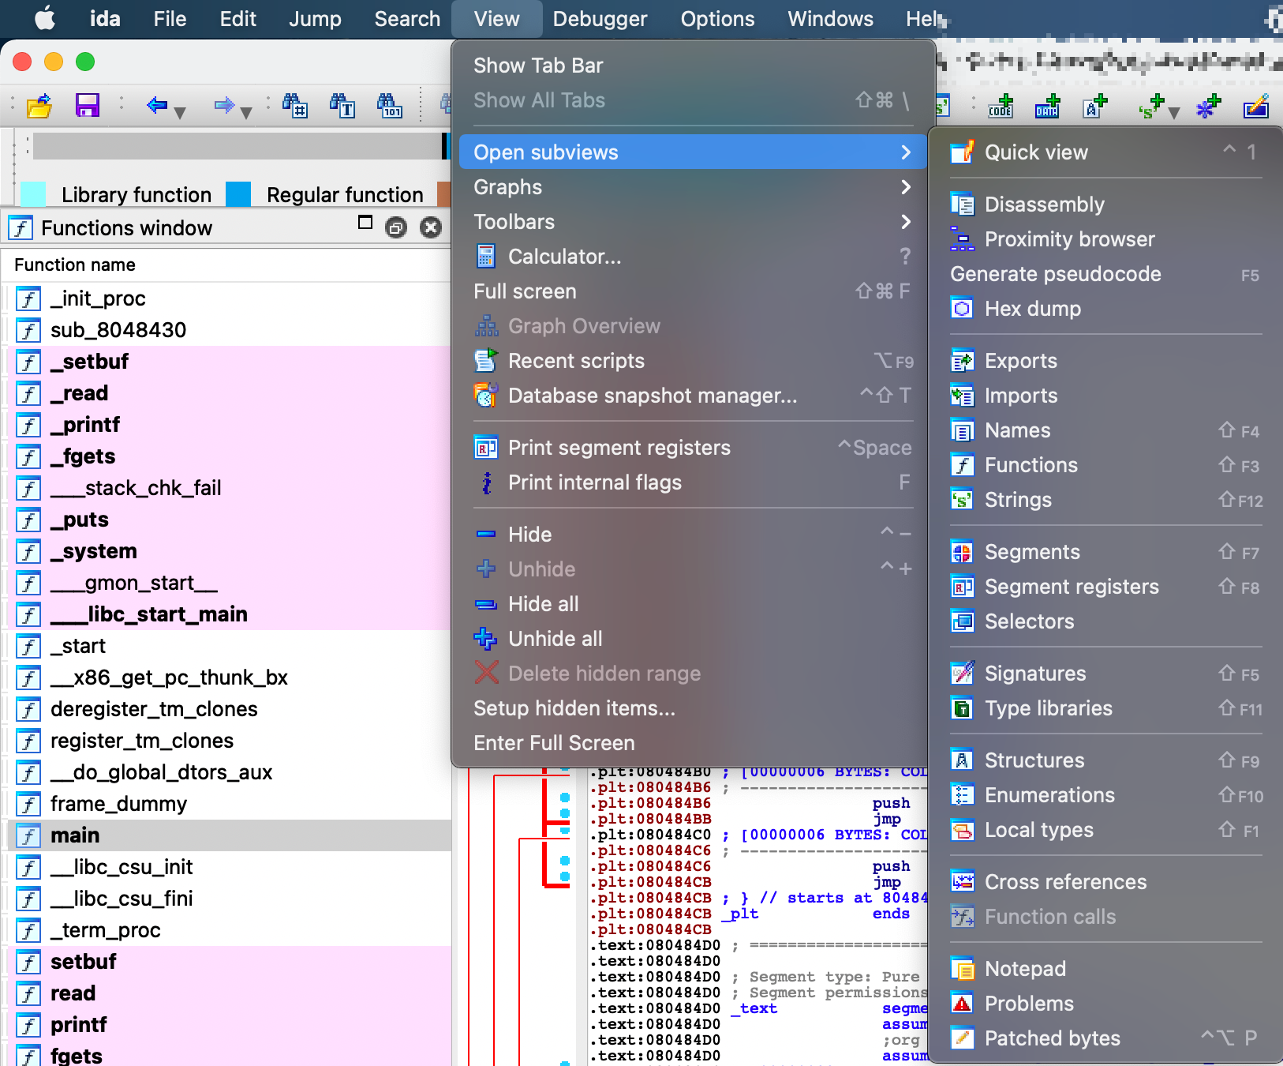Open the File menu
Viewport: 1283px width, 1066px height.
pos(170,19)
